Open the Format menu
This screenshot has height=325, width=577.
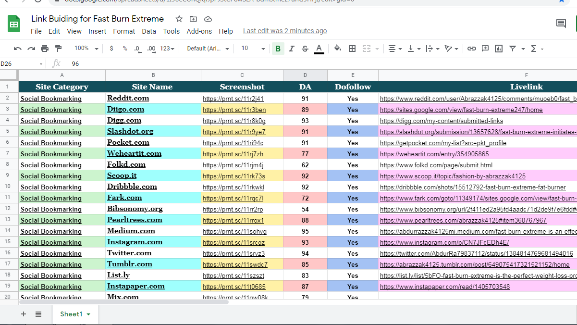(x=124, y=31)
